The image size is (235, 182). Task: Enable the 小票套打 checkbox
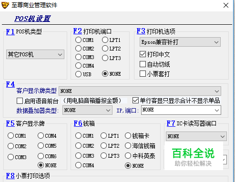[x=143, y=74]
